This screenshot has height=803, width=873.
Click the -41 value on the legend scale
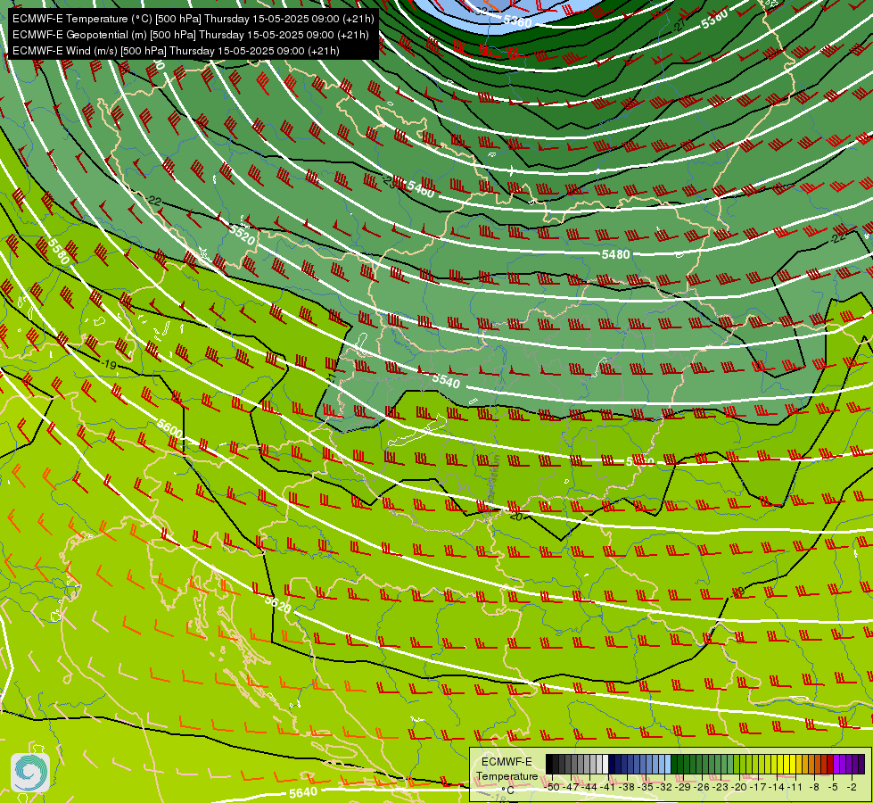pos(608,788)
